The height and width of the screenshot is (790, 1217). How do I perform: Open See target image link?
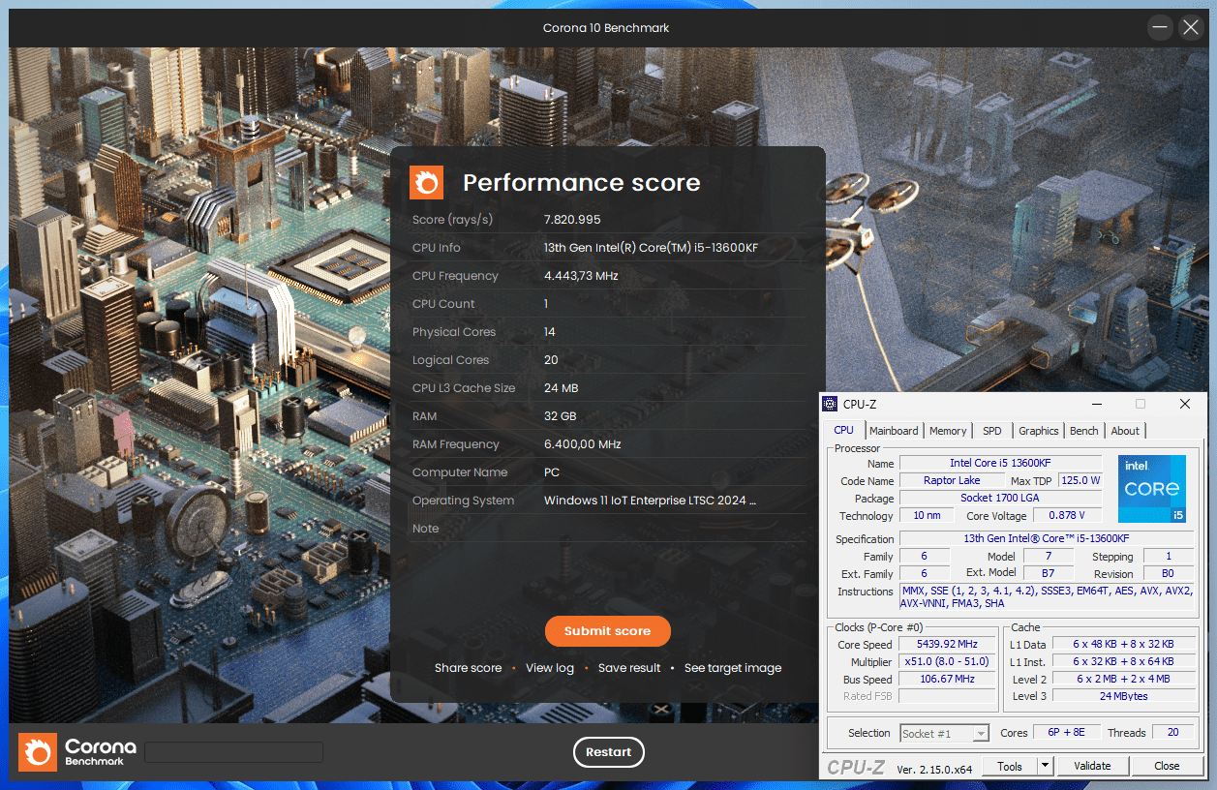pos(733,668)
